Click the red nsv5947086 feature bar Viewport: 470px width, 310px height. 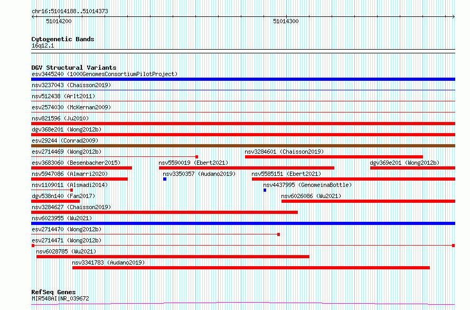pos(79,179)
